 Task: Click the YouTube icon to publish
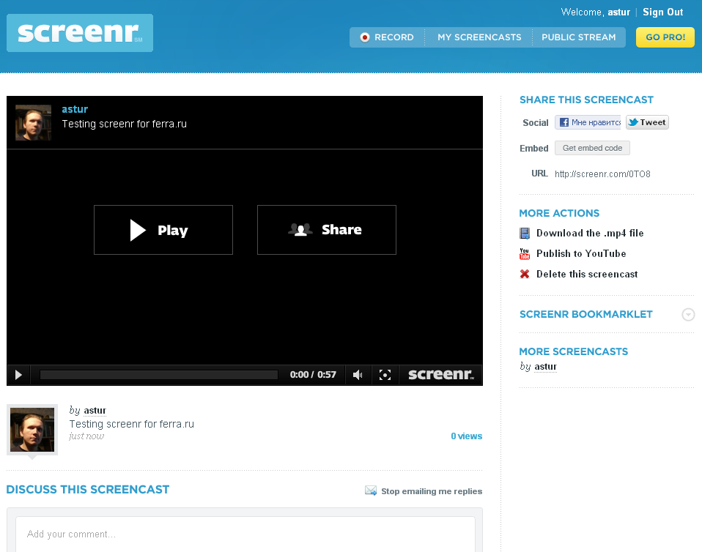point(525,254)
